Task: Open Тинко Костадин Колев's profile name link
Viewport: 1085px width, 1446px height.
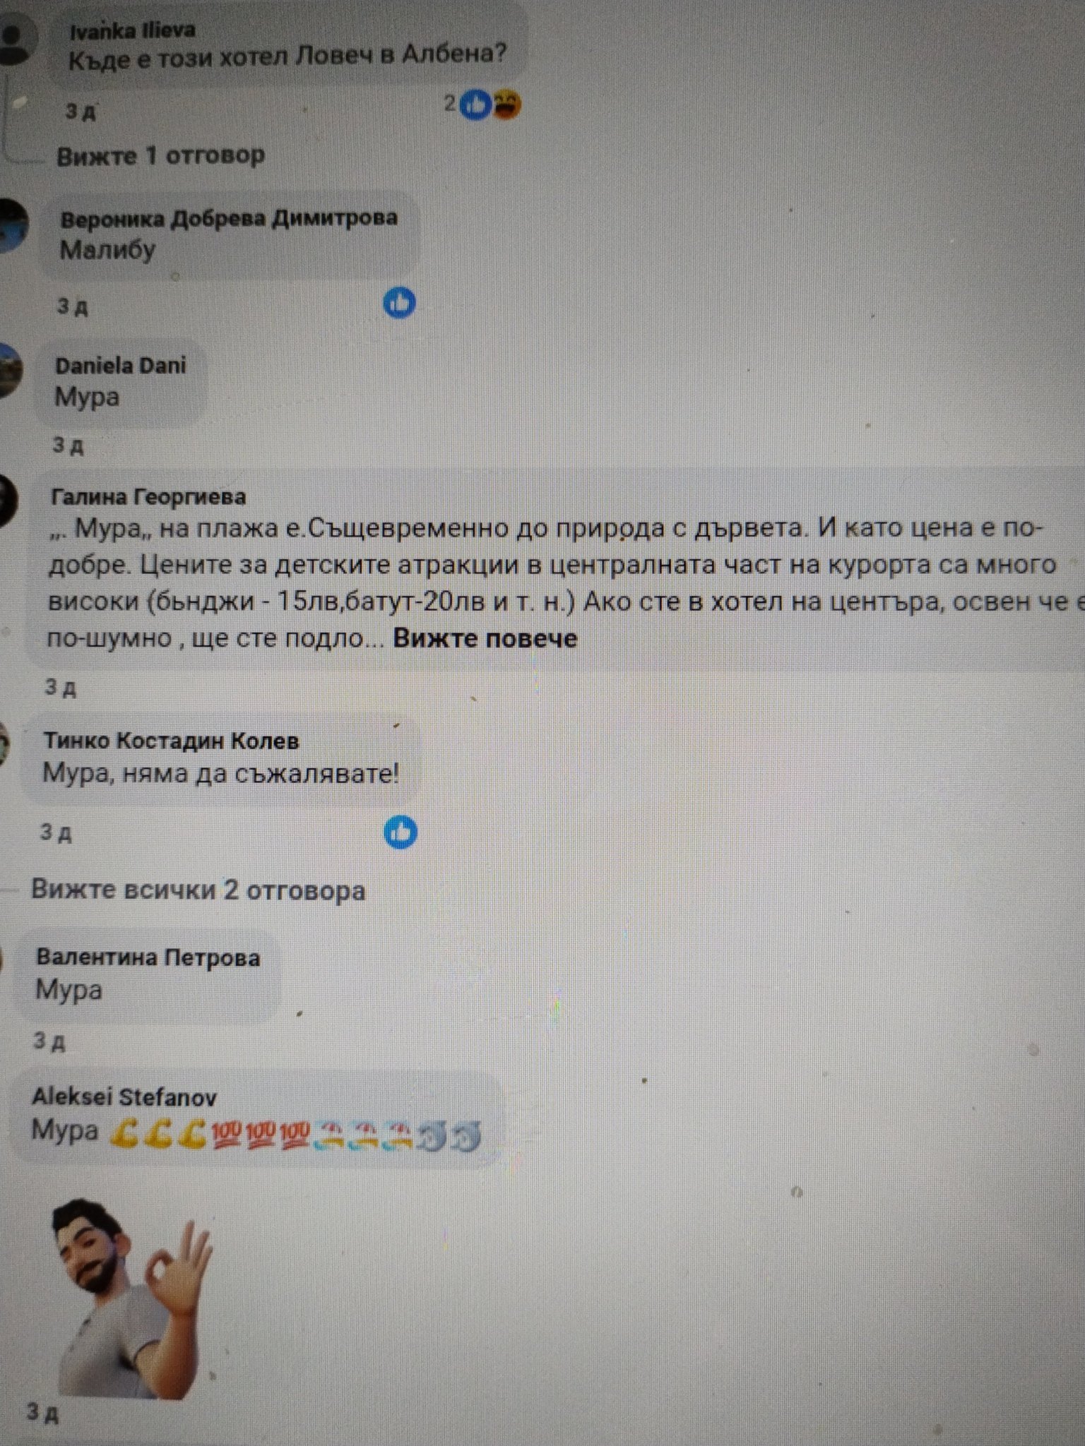Action: 172,741
